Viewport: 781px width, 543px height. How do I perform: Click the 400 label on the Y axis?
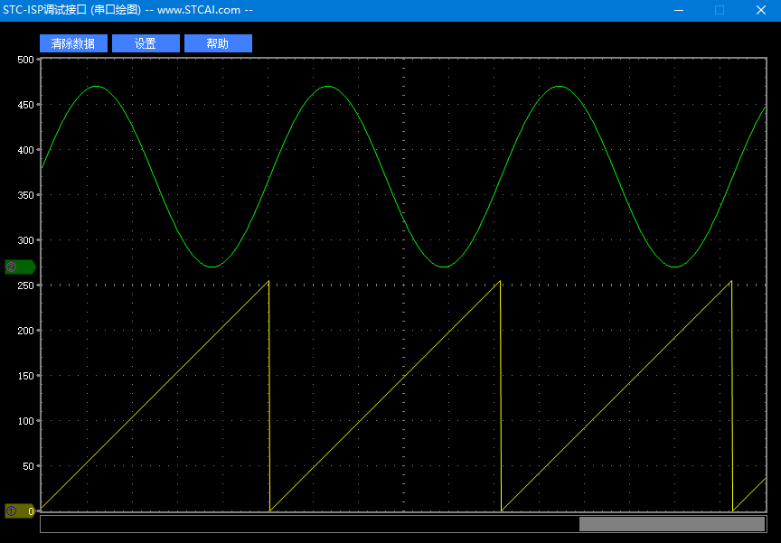click(25, 150)
